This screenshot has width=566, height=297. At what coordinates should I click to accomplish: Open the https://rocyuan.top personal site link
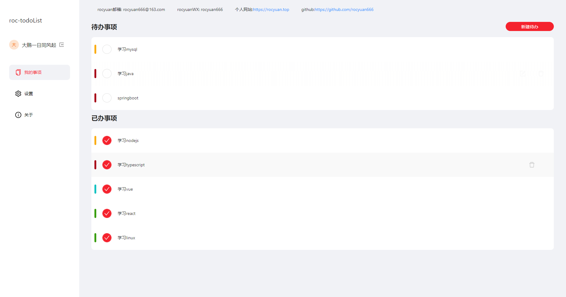(271, 9)
